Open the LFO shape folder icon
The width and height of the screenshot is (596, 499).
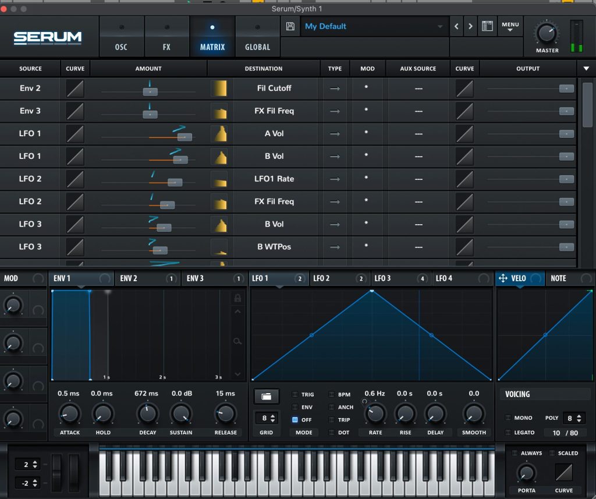click(267, 397)
